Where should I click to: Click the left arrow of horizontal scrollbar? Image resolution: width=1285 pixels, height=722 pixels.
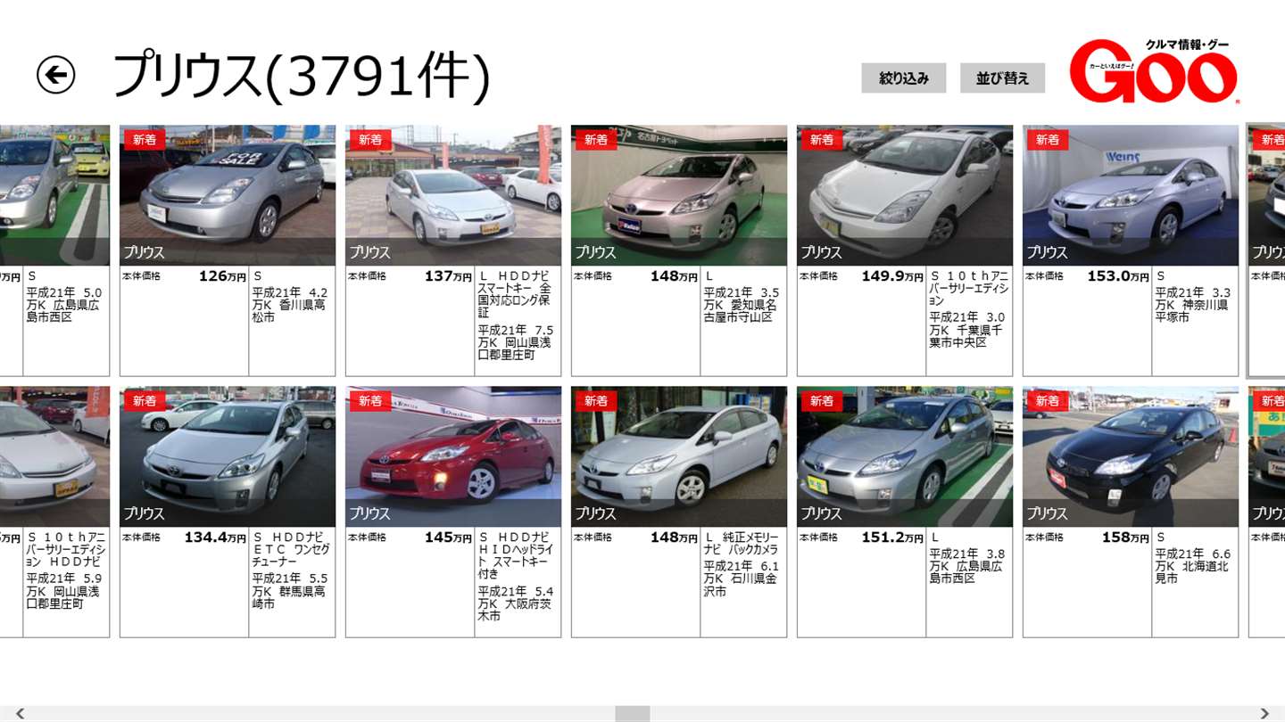(x=20, y=713)
